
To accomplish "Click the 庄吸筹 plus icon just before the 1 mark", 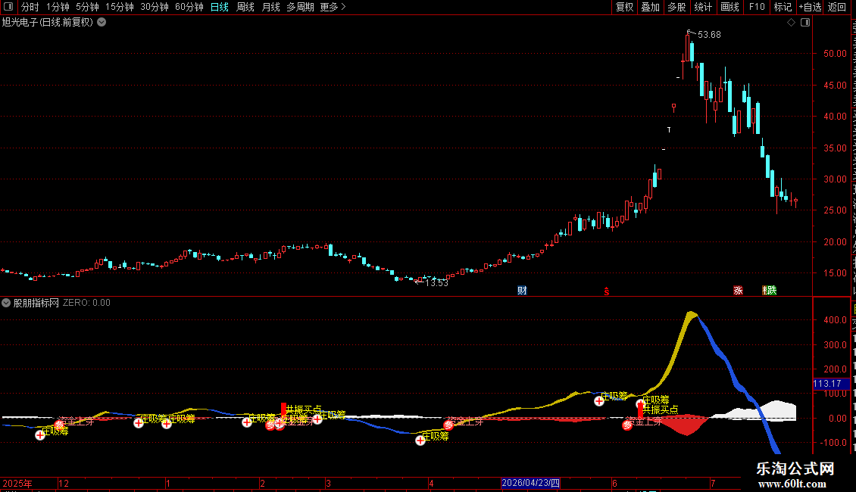I will pyautogui.click(x=139, y=422).
